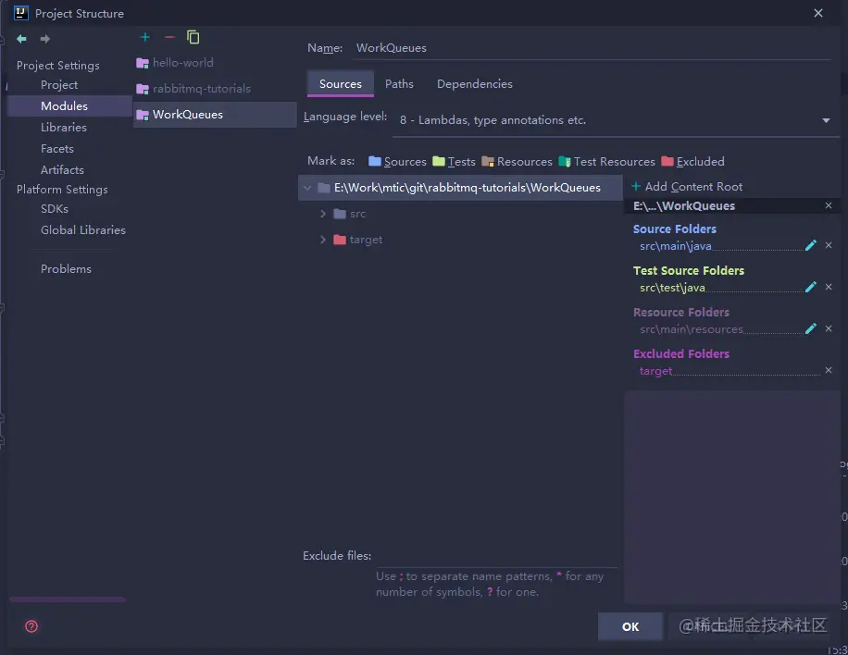Image resolution: width=848 pixels, height=655 pixels.
Task: Click target excluded folder entry
Action: click(655, 371)
